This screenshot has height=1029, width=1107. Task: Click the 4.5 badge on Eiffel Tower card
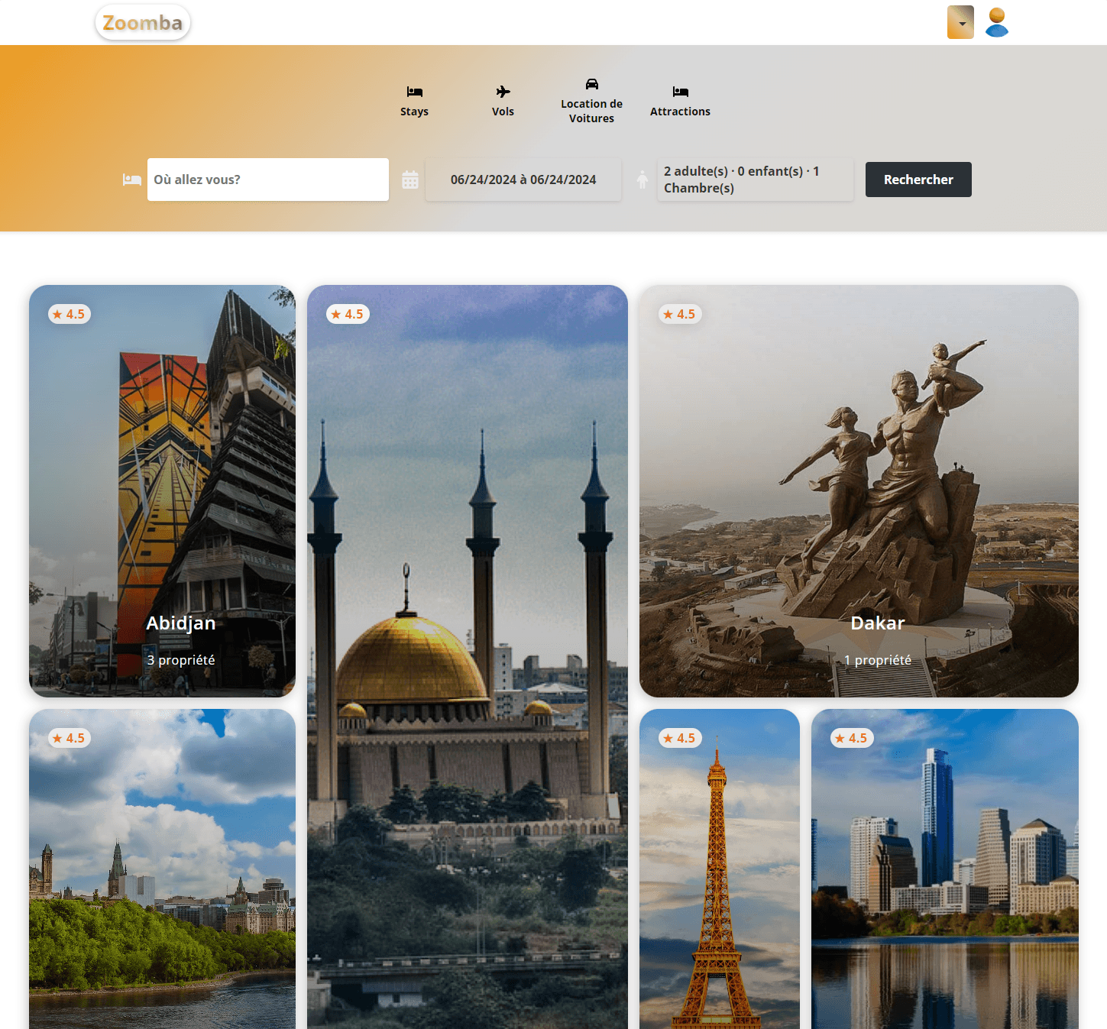680,738
